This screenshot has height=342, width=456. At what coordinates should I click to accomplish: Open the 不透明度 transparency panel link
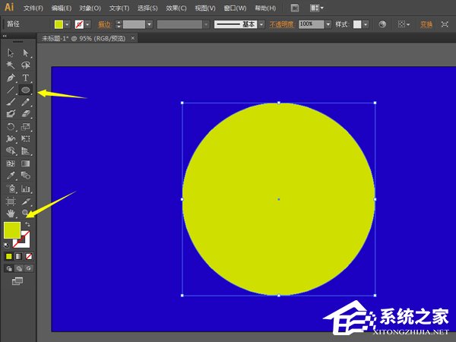[x=281, y=24]
